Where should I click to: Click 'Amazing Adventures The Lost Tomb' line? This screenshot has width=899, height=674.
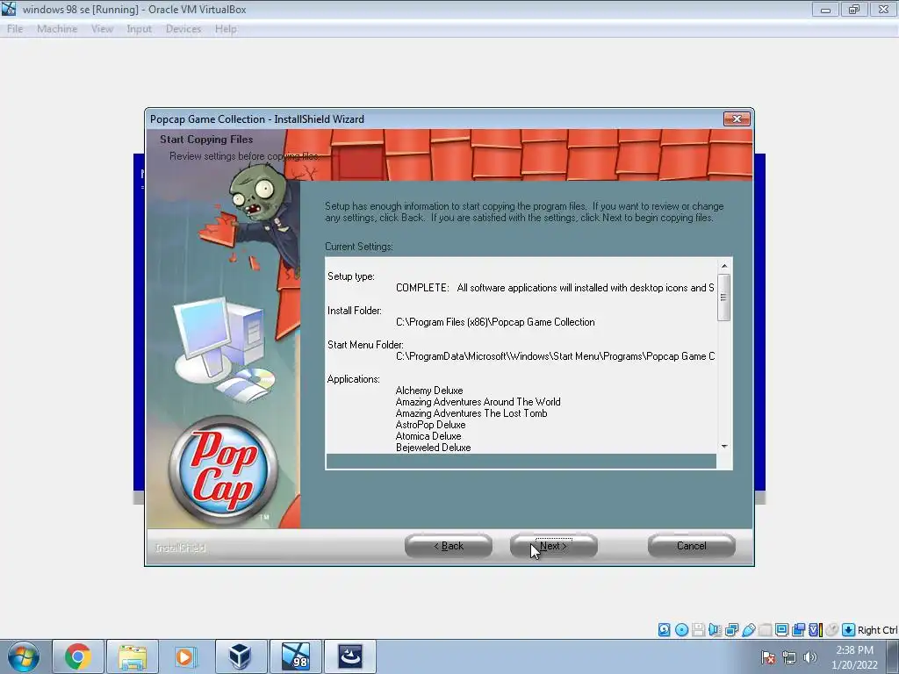pos(471,413)
